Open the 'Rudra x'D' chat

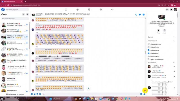[x=15, y=79]
